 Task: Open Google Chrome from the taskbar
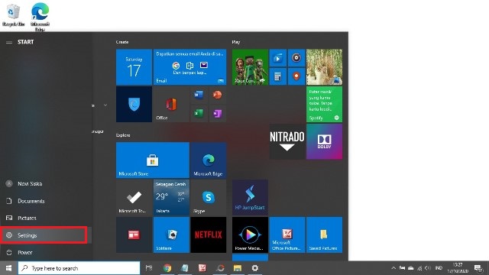pyautogui.click(x=167, y=268)
